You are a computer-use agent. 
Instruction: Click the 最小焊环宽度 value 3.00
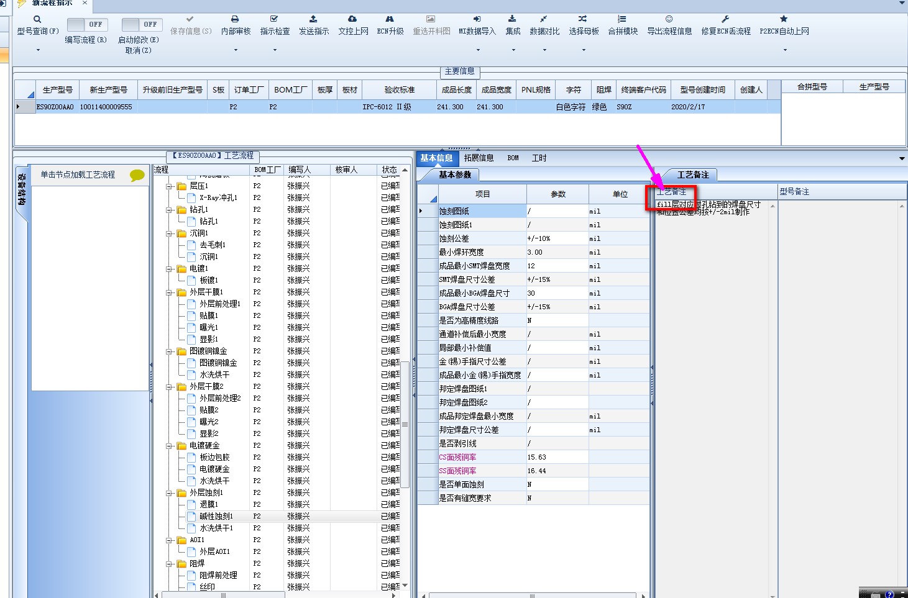click(x=557, y=252)
